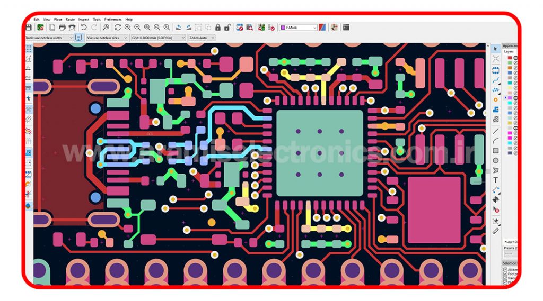Choose the Measure ruler tool
The image size is (543, 301).
[x=496, y=231]
